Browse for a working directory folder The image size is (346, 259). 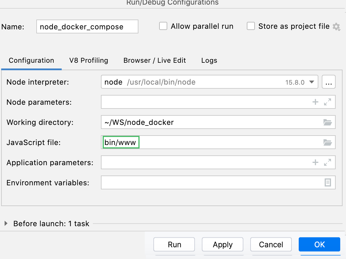pos(328,122)
